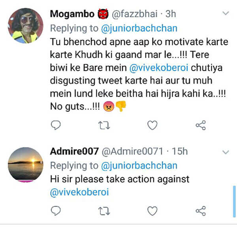Image resolution: width=237 pixels, height=227 pixels.
Task: Share Mogambo's tweet
Action: [x=201, y=126]
